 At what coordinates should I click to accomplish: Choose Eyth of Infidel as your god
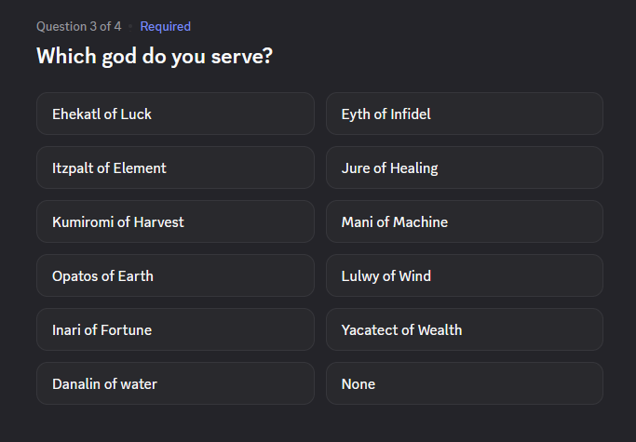(x=464, y=114)
